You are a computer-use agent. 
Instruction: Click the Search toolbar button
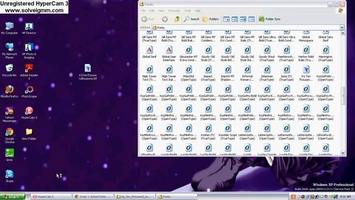pyautogui.click(x=191, y=19)
